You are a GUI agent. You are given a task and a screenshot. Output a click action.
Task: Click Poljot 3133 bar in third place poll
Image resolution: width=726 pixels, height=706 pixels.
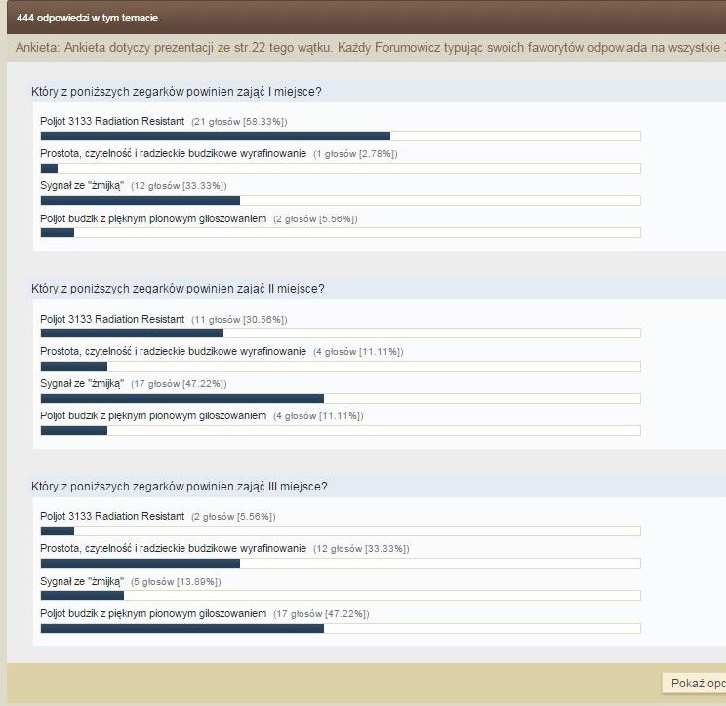[58, 530]
